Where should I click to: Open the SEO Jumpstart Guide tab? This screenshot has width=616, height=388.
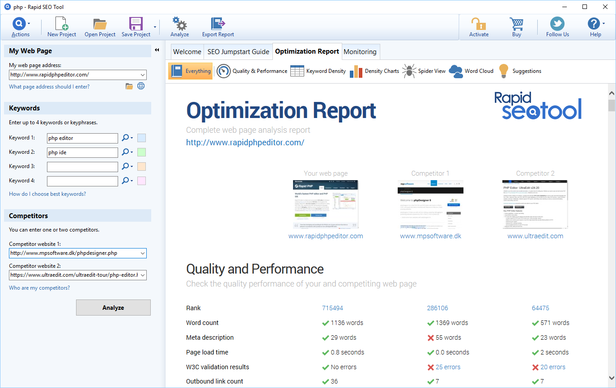click(238, 51)
